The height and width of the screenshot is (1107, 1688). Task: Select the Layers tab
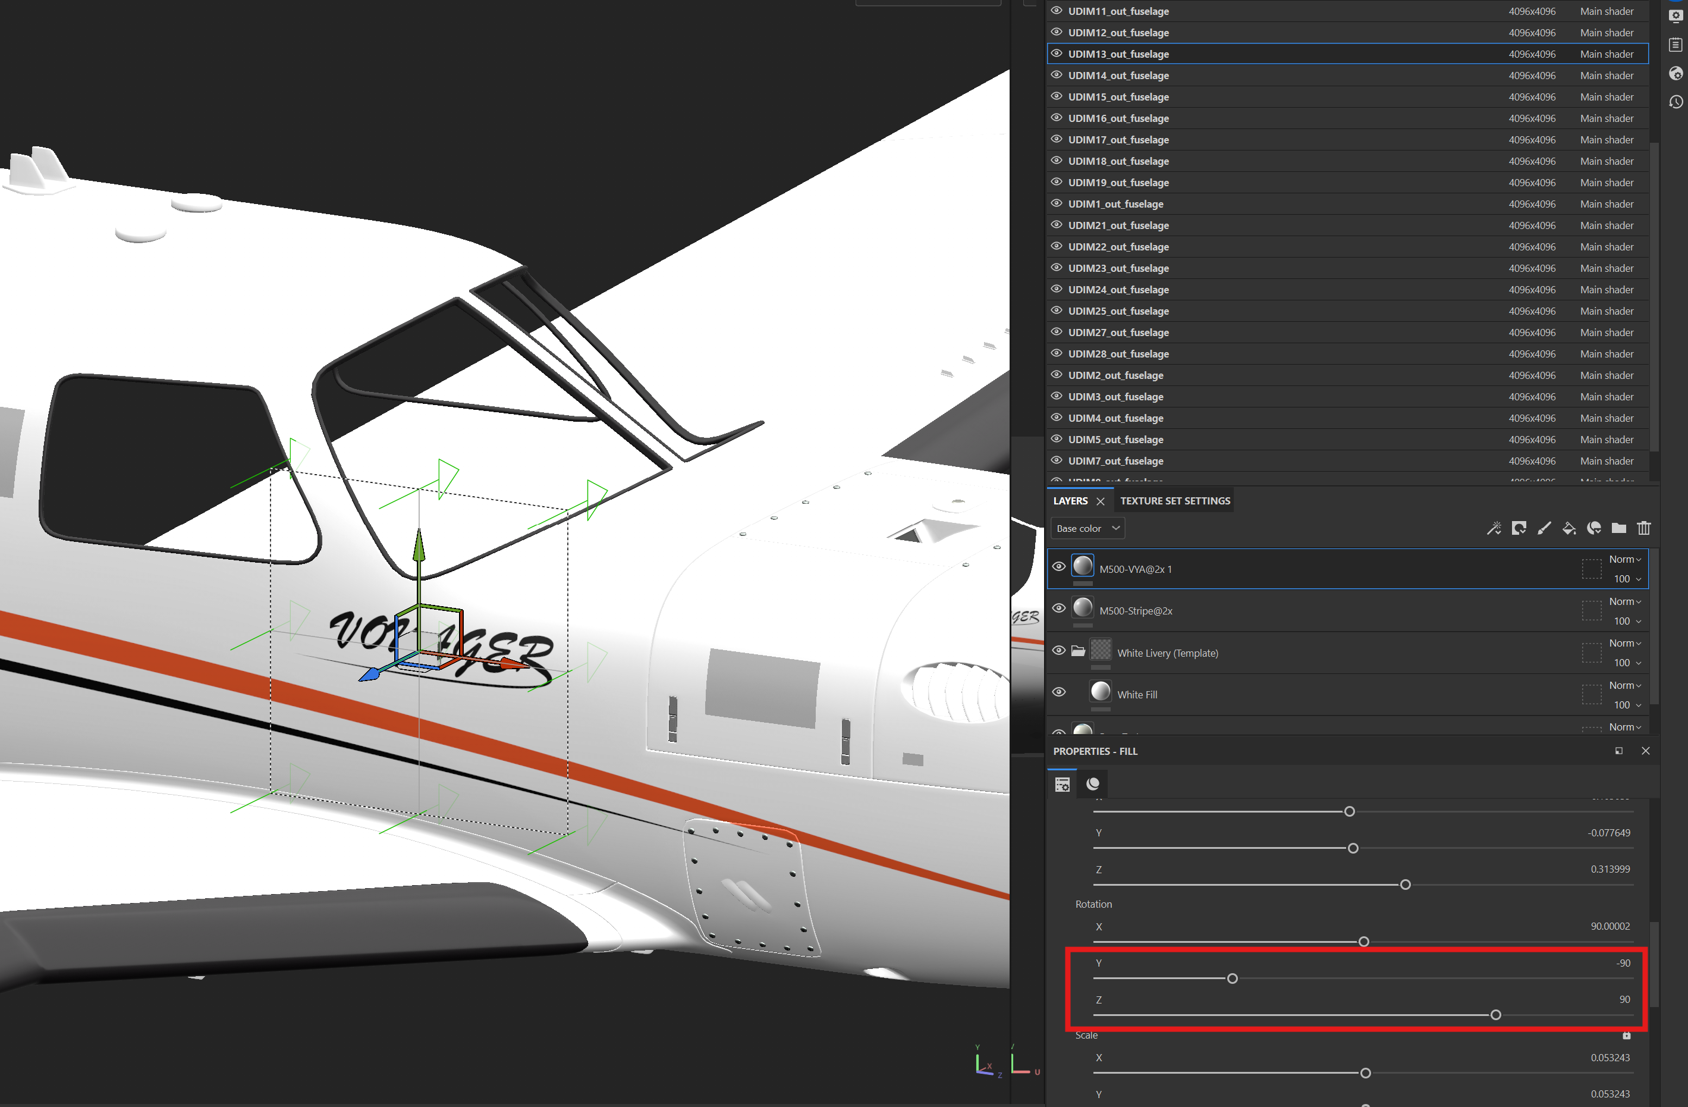[1070, 501]
